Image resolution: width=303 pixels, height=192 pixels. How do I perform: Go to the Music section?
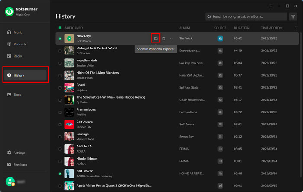coord(25,32)
